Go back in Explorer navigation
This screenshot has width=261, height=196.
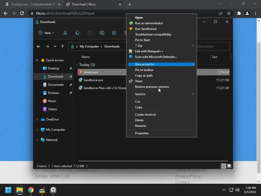(38, 46)
